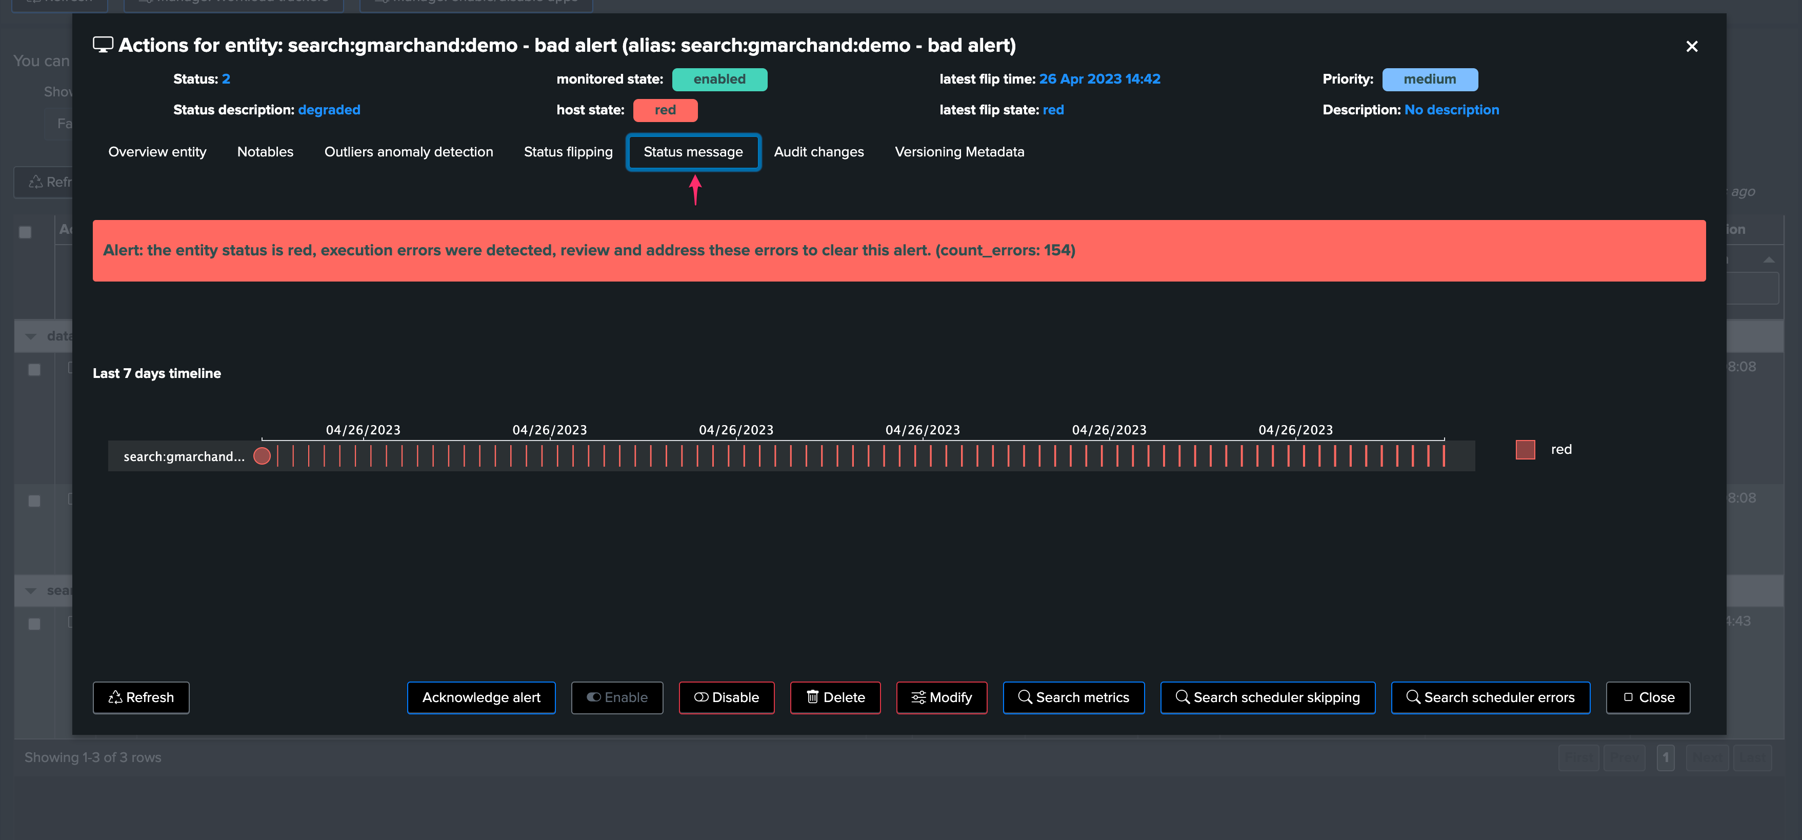
Task: Click the 'No description' value
Action: tap(1452, 110)
